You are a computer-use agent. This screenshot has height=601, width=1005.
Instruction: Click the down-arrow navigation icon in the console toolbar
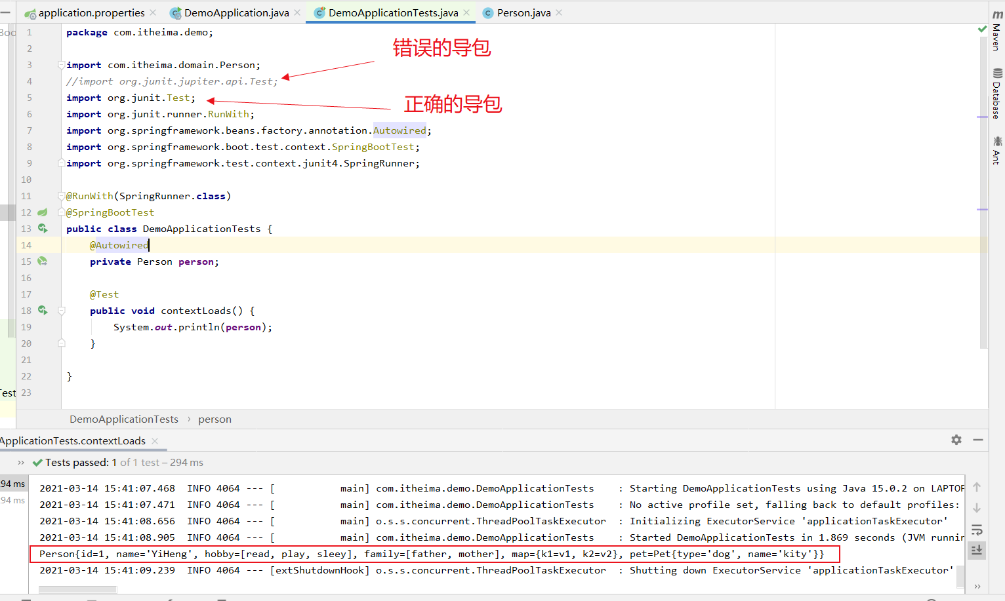[977, 507]
